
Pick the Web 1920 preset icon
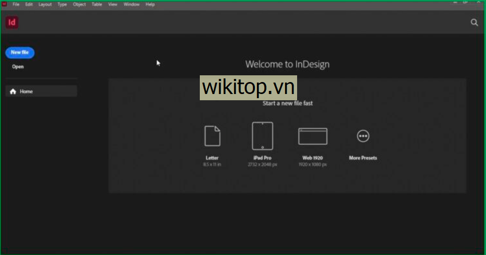pos(313,136)
